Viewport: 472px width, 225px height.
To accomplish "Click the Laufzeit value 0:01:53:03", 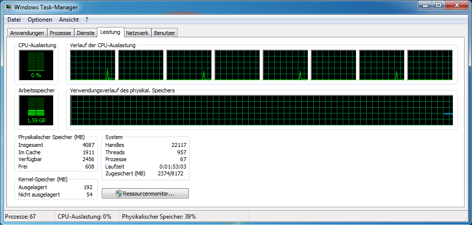I will coord(173,167).
